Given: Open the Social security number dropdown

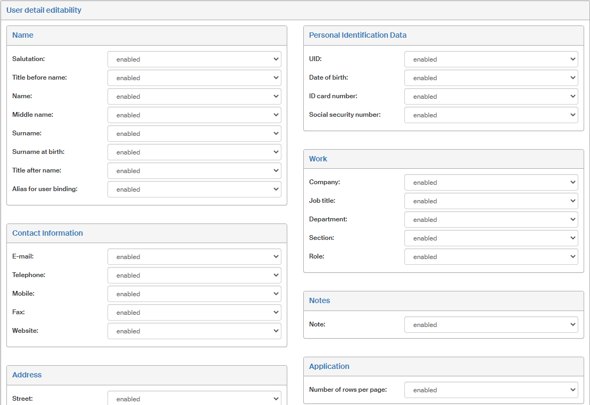Looking at the screenshot, I should (x=491, y=115).
